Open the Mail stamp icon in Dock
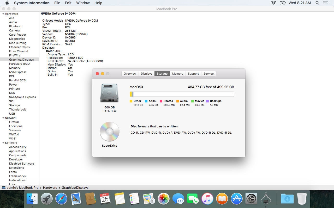The height and width of the screenshot is (208, 334). pyautogui.click(x=76, y=199)
